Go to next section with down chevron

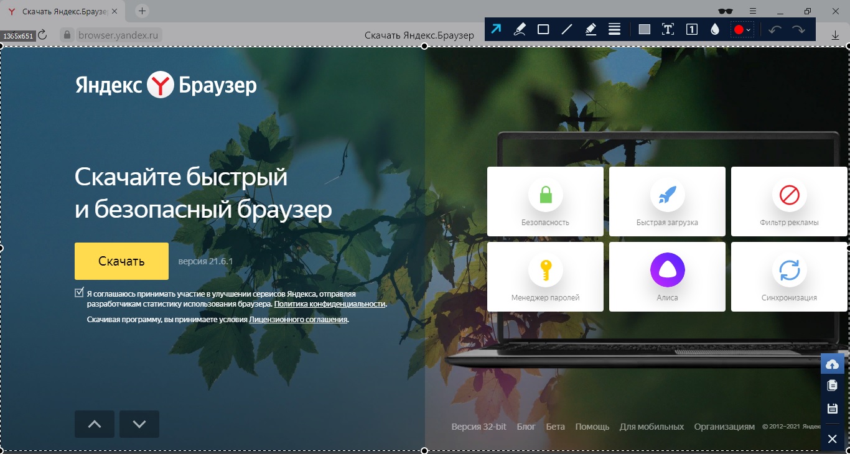pos(139,424)
